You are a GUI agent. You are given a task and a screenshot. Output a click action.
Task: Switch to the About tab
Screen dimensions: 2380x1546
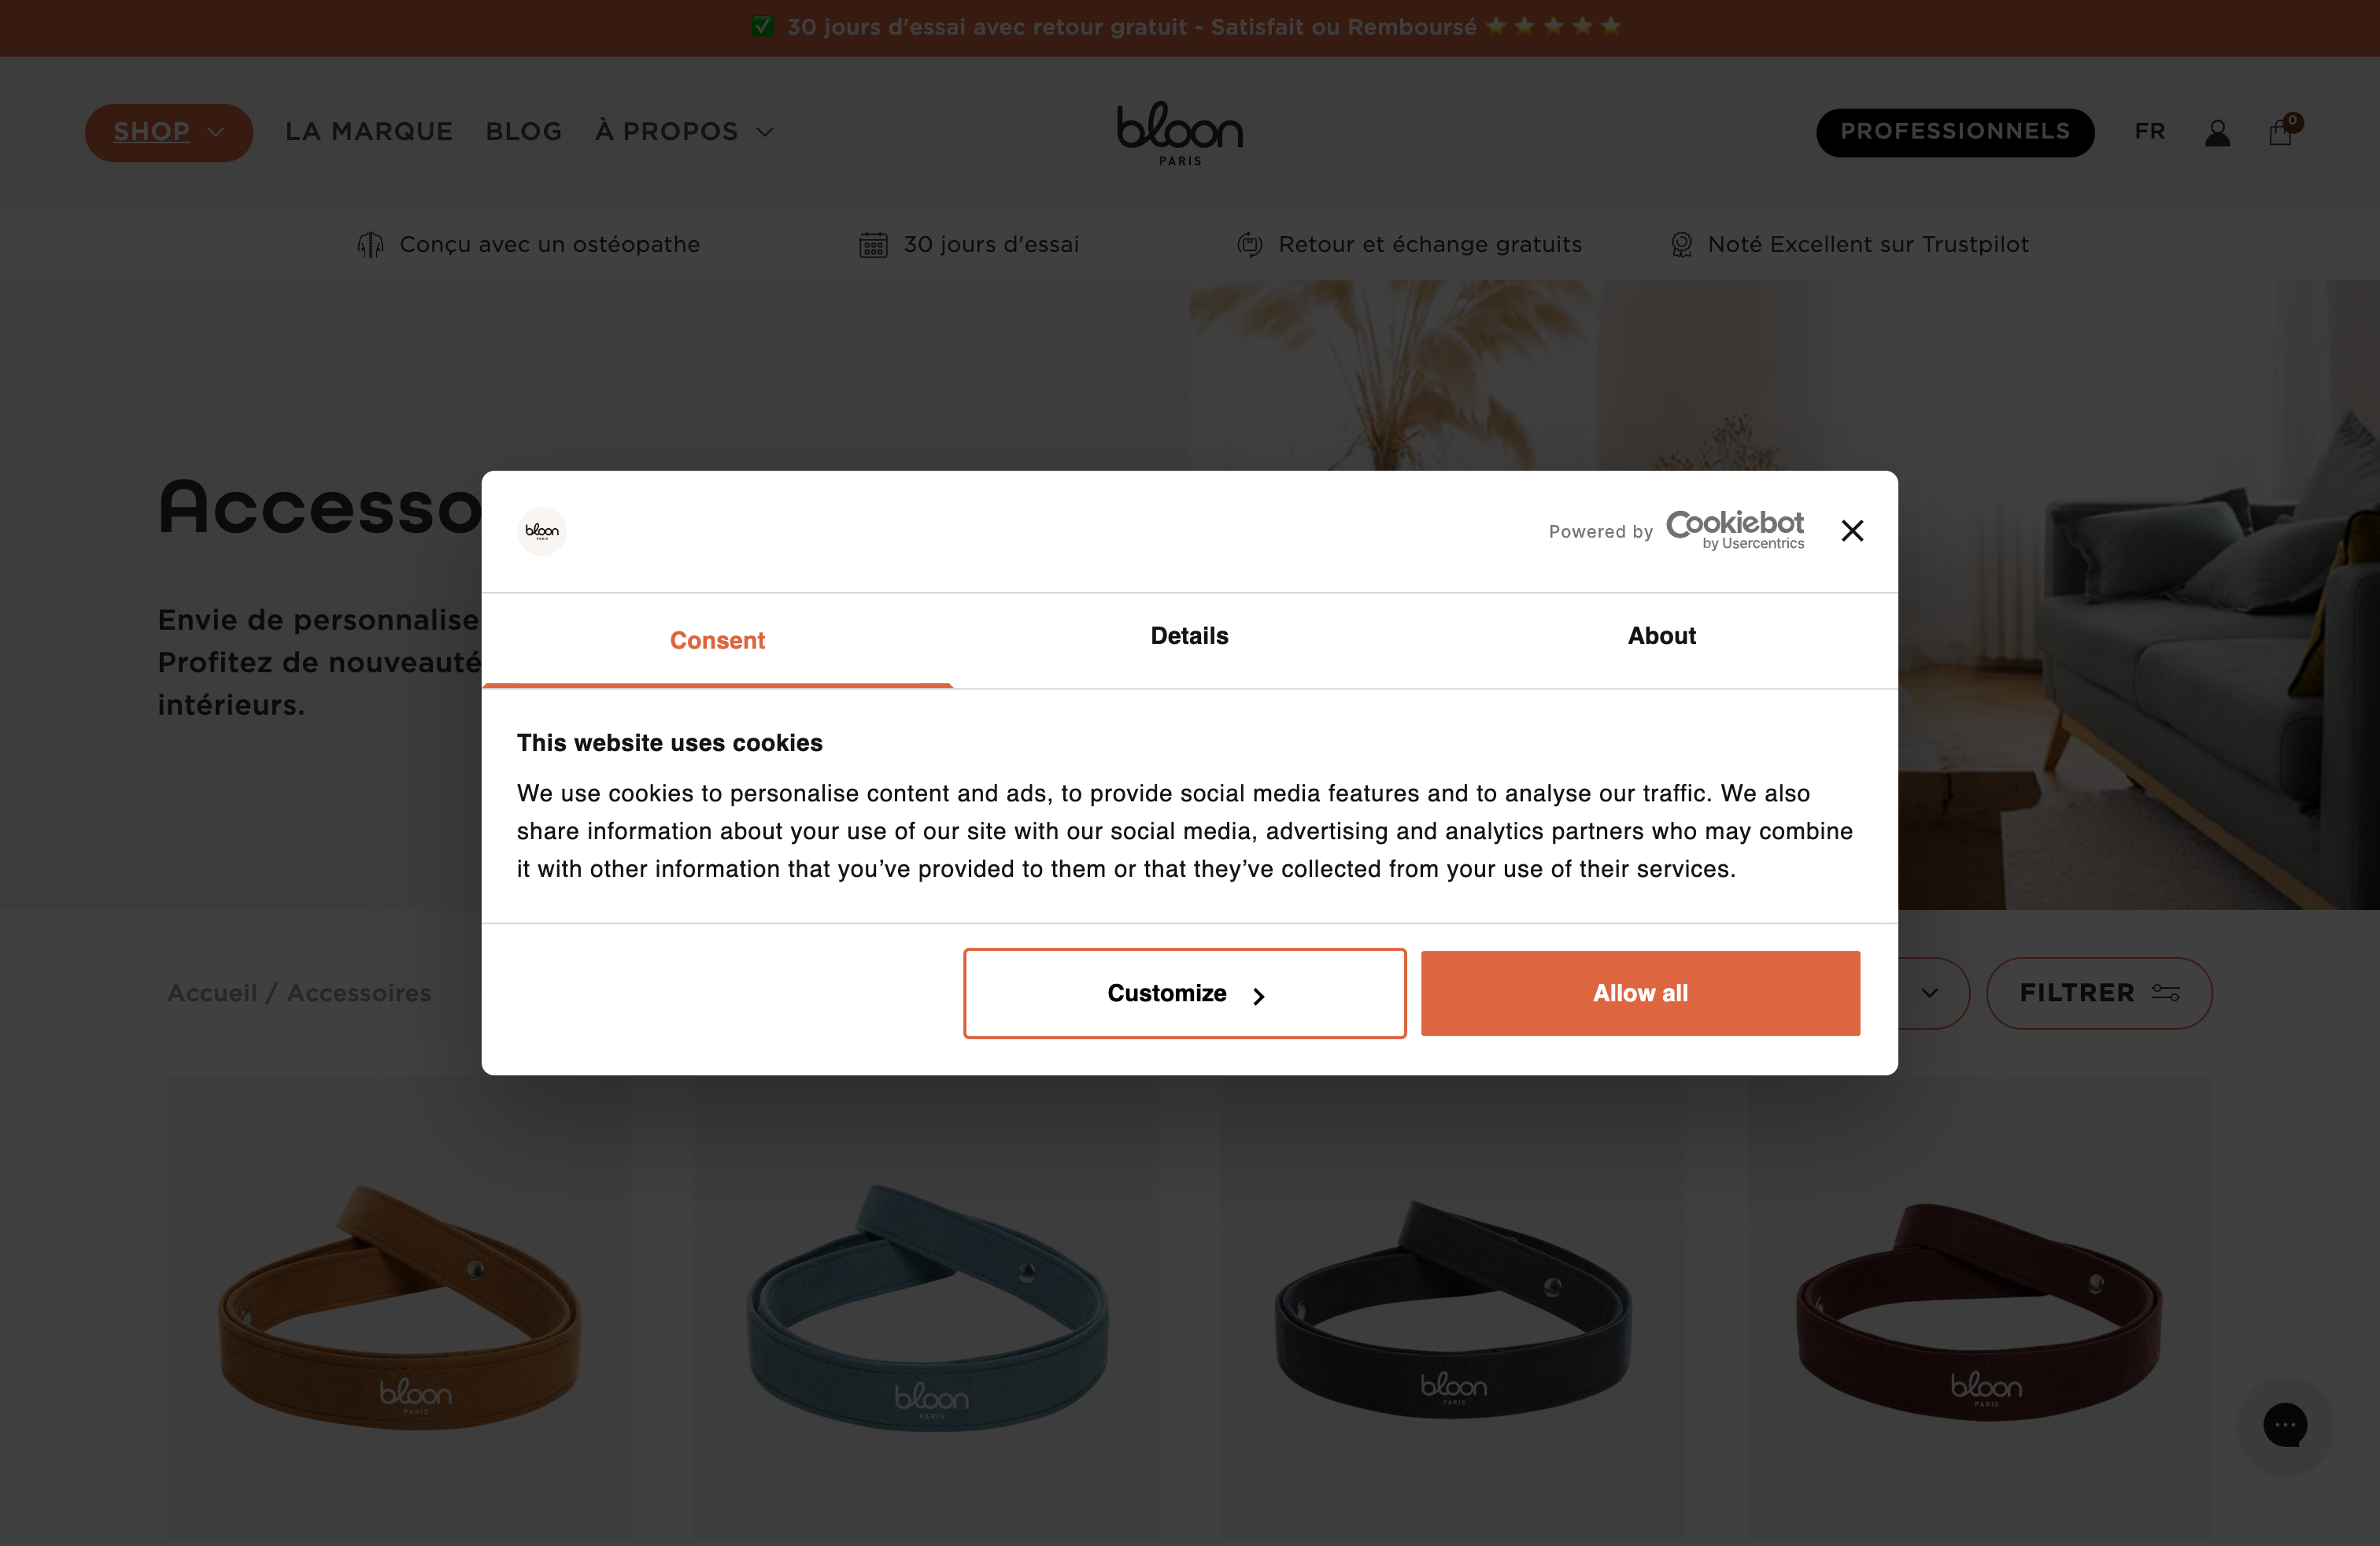1661,636
